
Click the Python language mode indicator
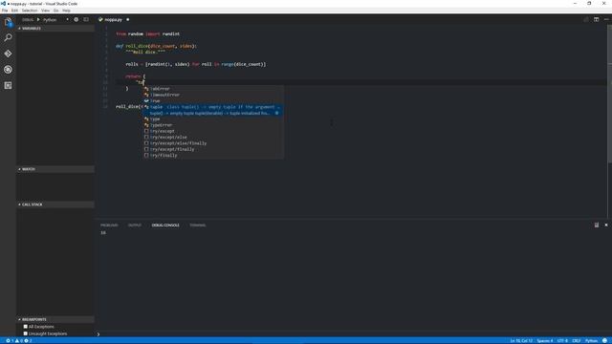click(591, 340)
